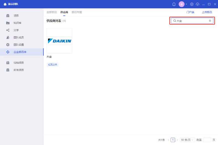Open 团队成员 in the sidebar
This screenshot has height=145, width=218.
(x=22, y=38)
